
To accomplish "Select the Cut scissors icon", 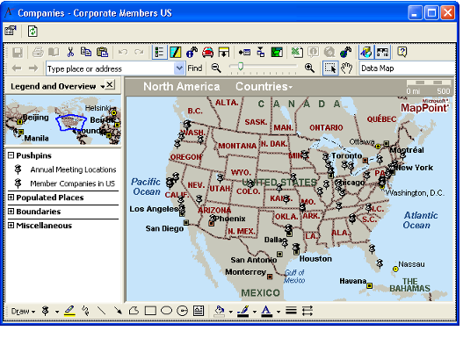I will (x=70, y=52).
